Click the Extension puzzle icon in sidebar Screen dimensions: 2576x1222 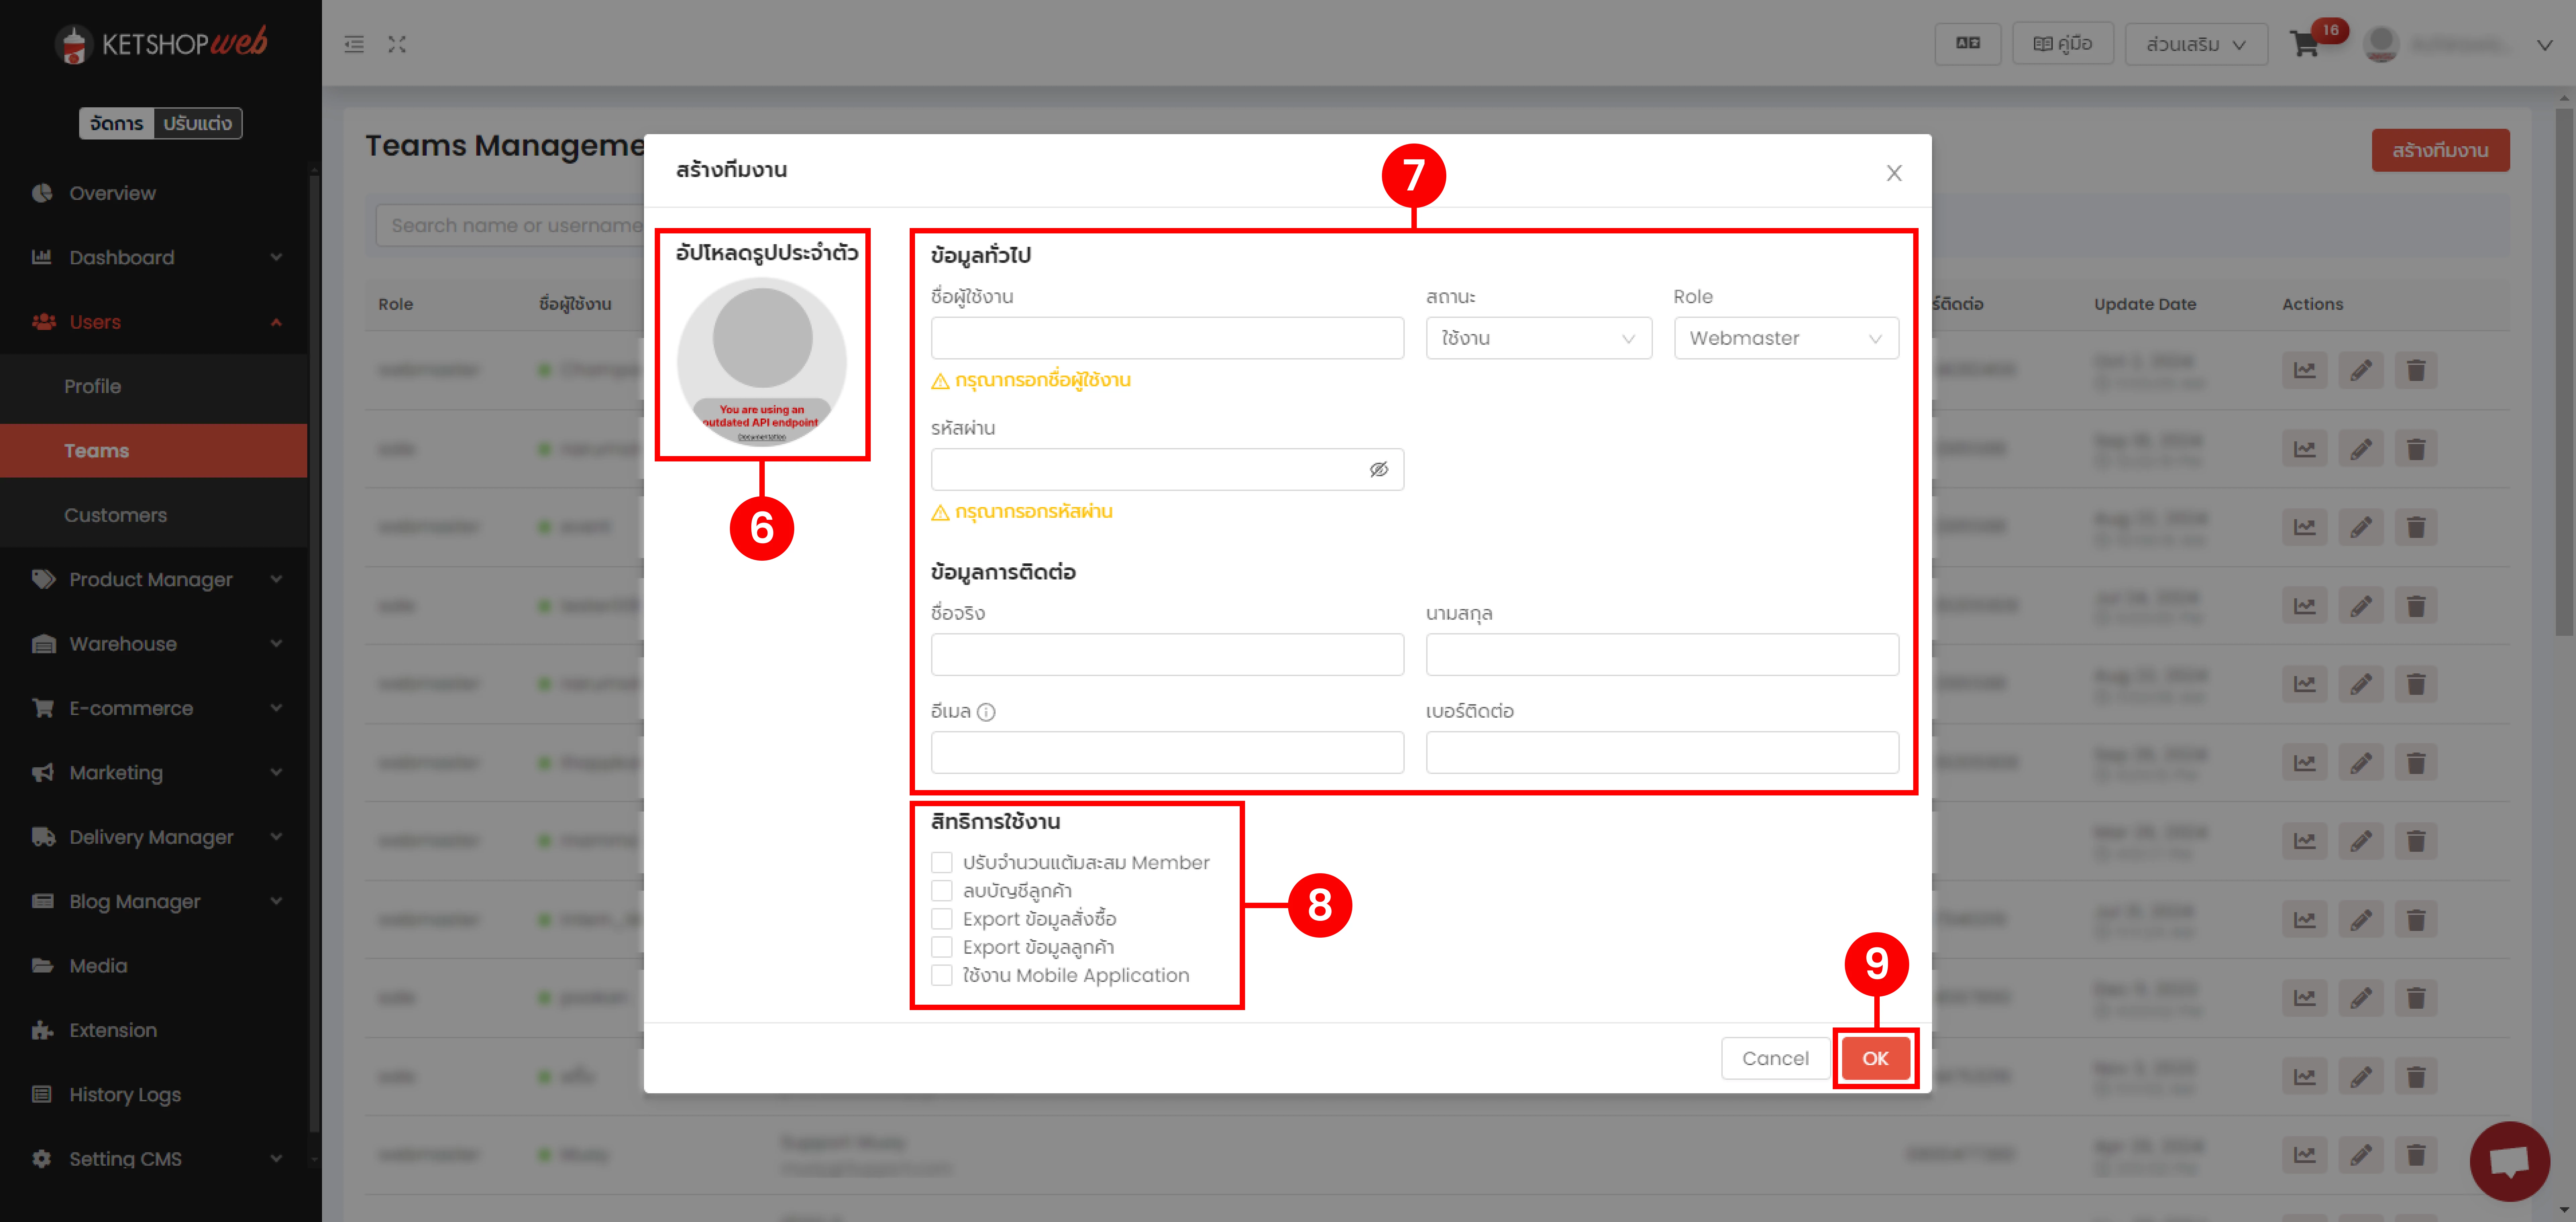point(42,1030)
